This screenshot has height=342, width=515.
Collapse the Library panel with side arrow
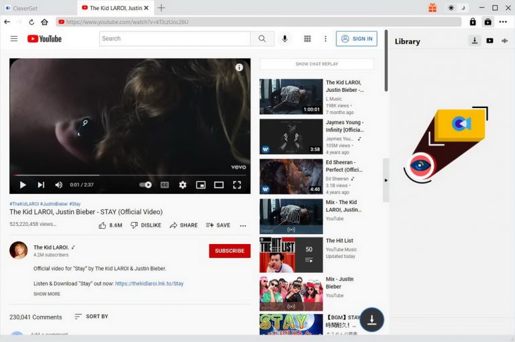386,180
